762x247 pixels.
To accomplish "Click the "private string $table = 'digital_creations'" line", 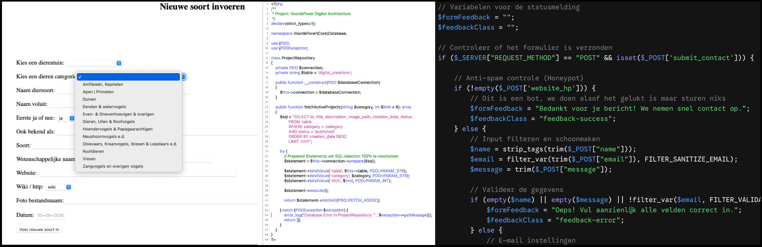I will [x=313, y=73].
